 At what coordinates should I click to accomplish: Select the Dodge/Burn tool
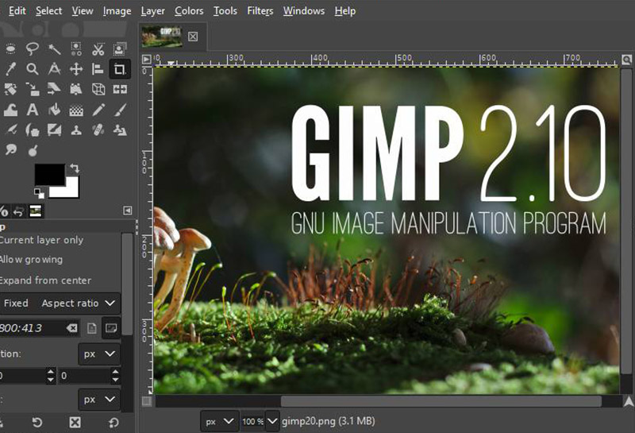point(33,150)
